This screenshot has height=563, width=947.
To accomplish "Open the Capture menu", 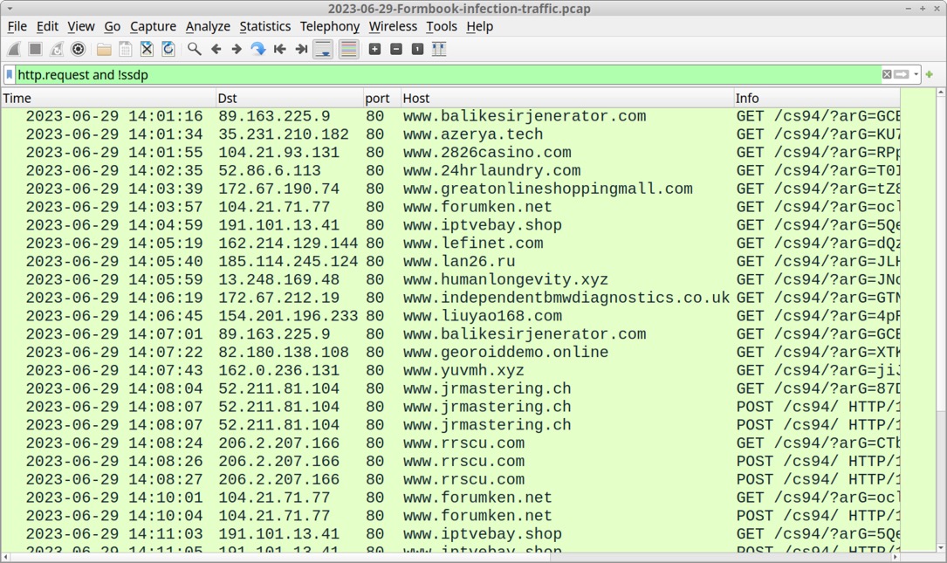I will pos(153,26).
